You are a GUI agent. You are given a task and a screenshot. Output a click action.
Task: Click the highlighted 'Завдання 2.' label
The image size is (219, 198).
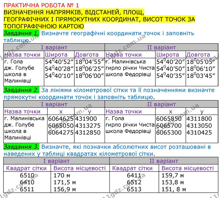click(x=21, y=90)
